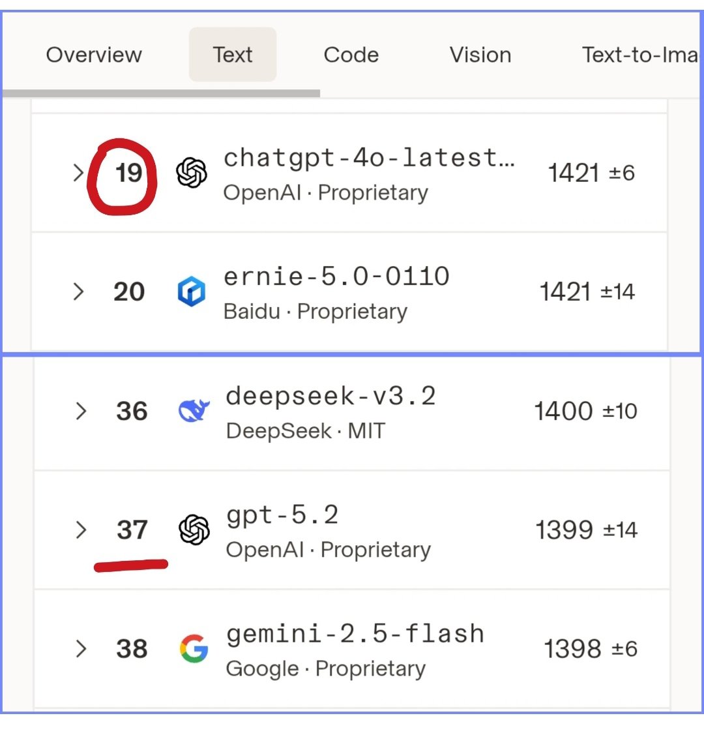Expand the deepseek-v3.2 row chevron
The image size is (704, 735).
[x=81, y=411]
